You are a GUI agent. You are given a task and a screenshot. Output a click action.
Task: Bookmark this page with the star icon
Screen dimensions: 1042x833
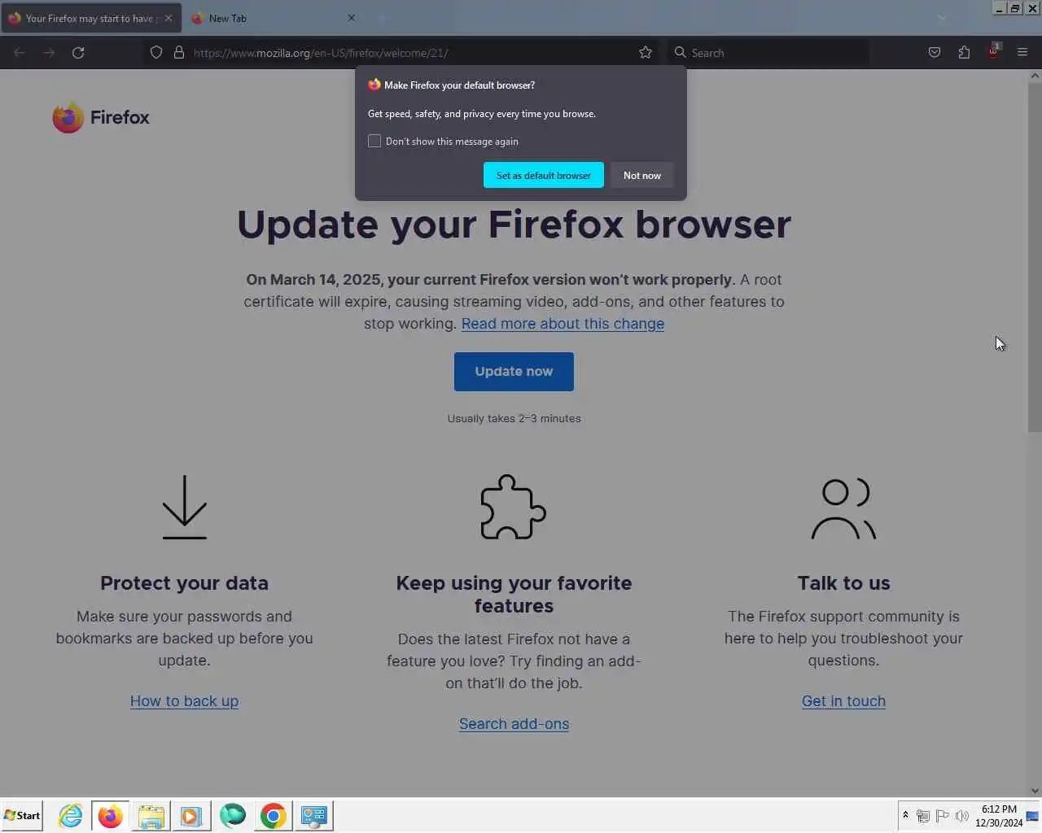646,53
